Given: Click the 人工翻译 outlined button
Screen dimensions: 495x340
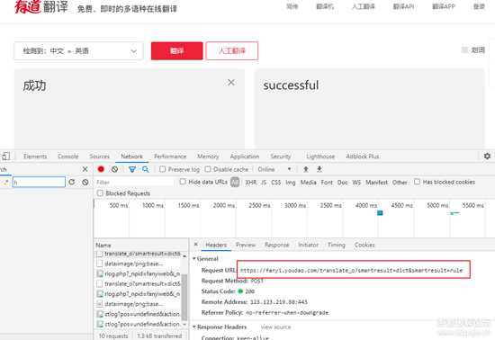Looking at the screenshot, I should (x=232, y=50).
